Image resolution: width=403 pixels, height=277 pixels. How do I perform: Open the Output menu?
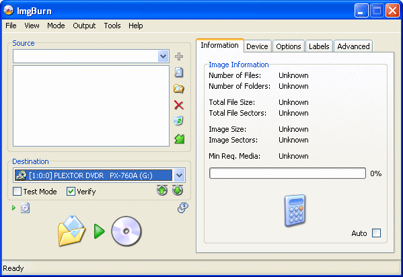[x=84, y=26]
